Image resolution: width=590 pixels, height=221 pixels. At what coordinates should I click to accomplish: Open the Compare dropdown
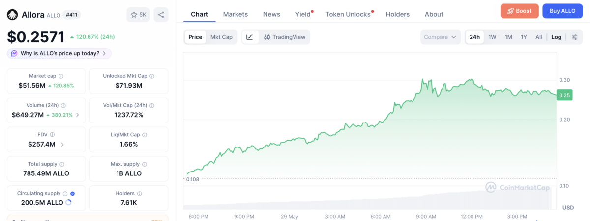click(x=441, y=37)
